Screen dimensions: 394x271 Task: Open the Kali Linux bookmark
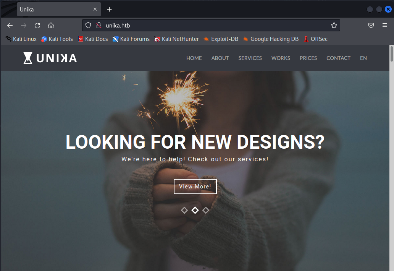click(21, 39)
